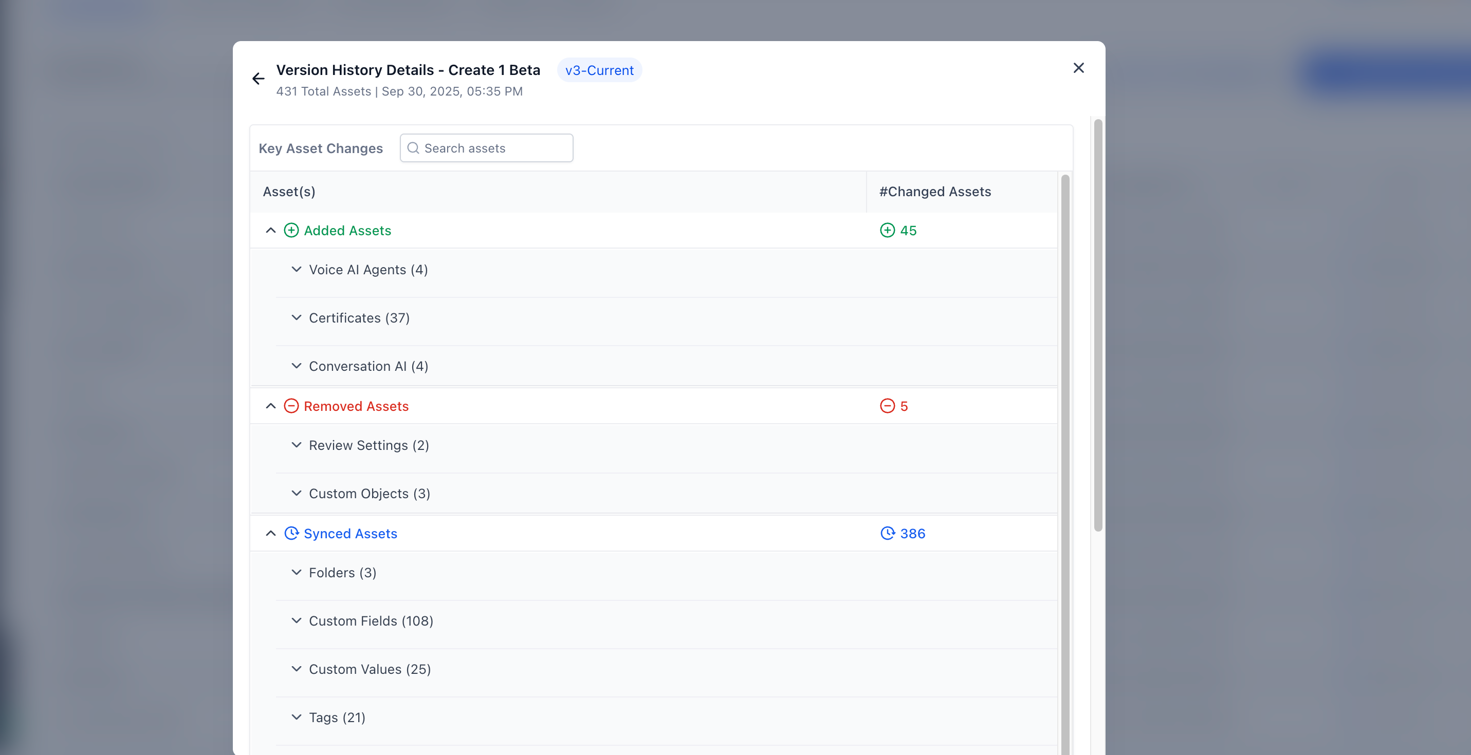Viewport: 1471px width, 755px height.
Task: Click the #Changed Assets column header
Action: click(935, 191)
